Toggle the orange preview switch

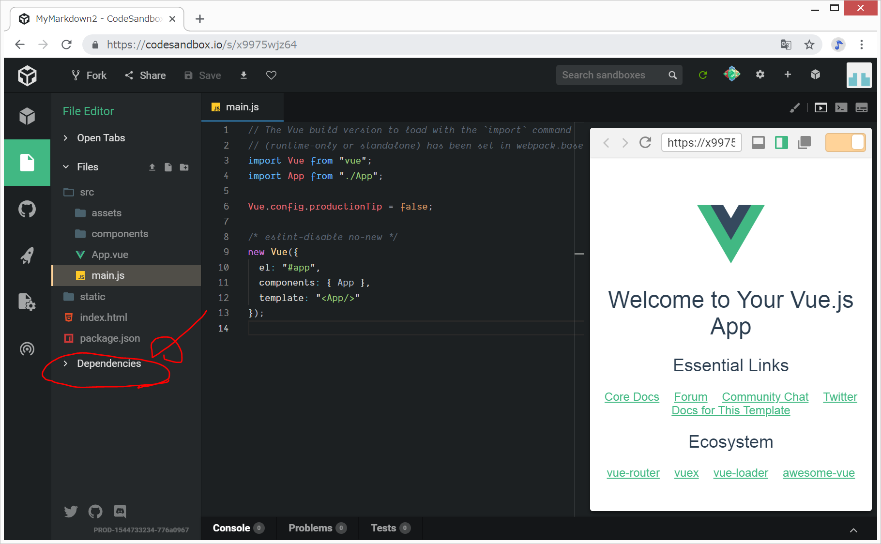(845, 143)
